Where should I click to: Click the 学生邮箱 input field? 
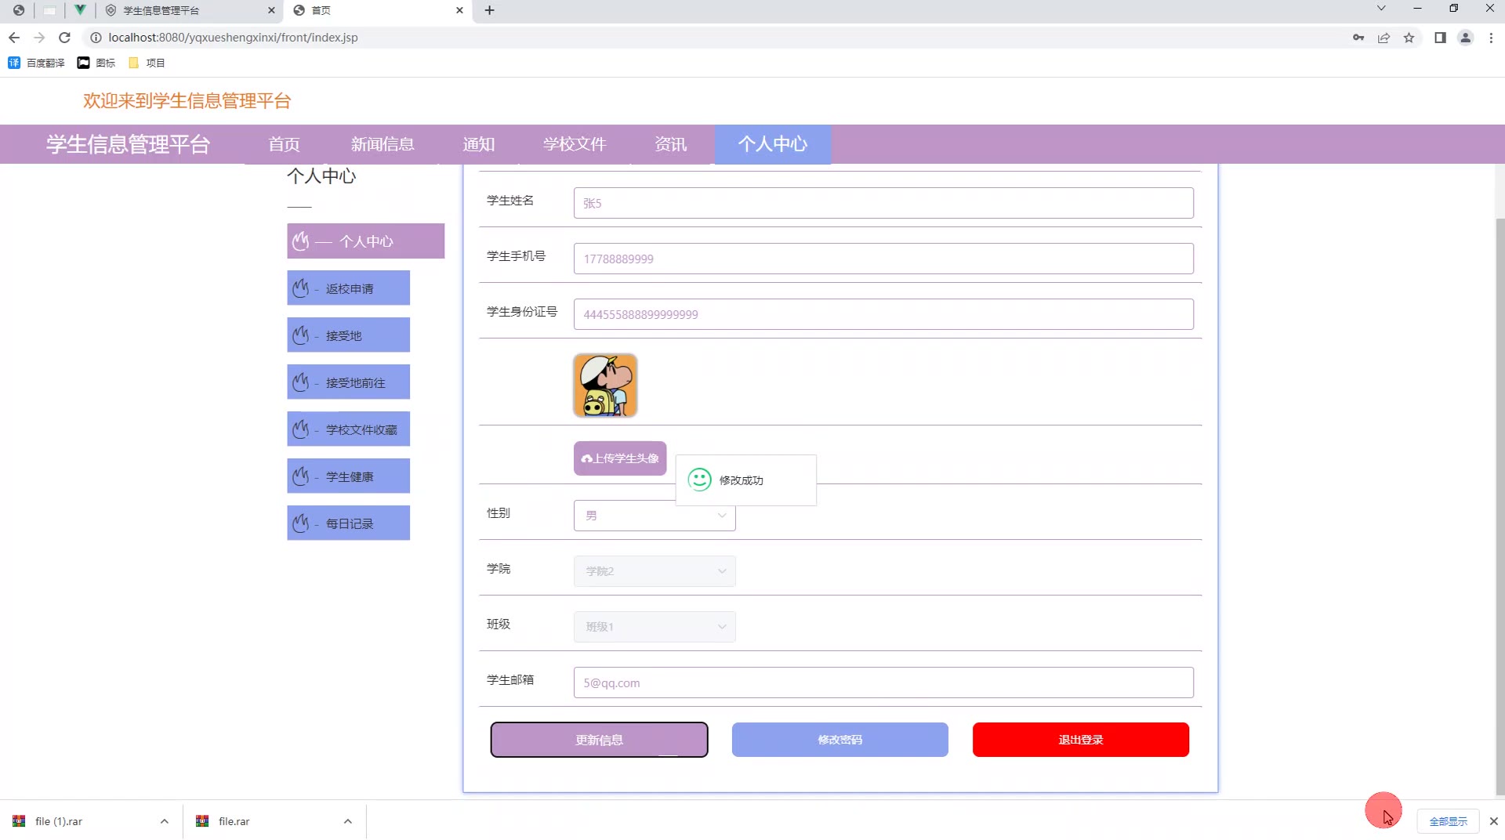pyautogui.click(x=883, y=682)
